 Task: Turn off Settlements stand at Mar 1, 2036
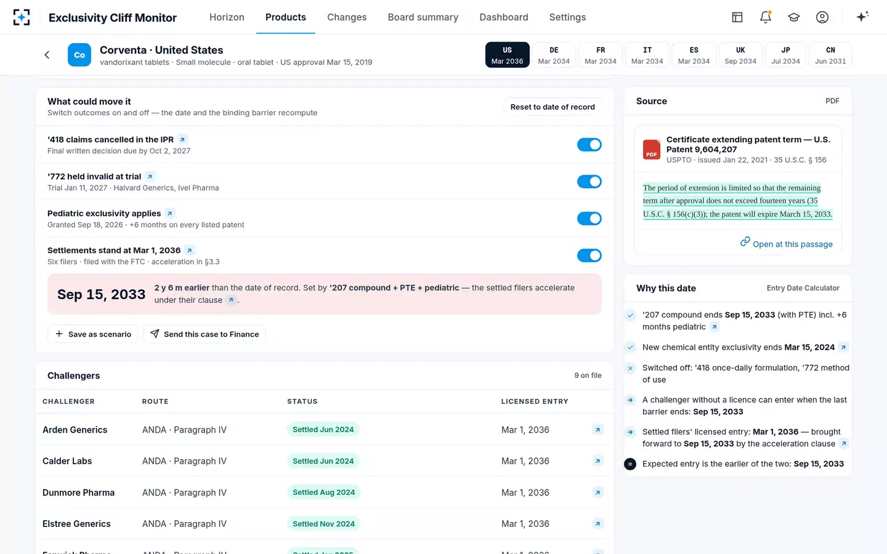pyautogui.click(x=589, y=255)
